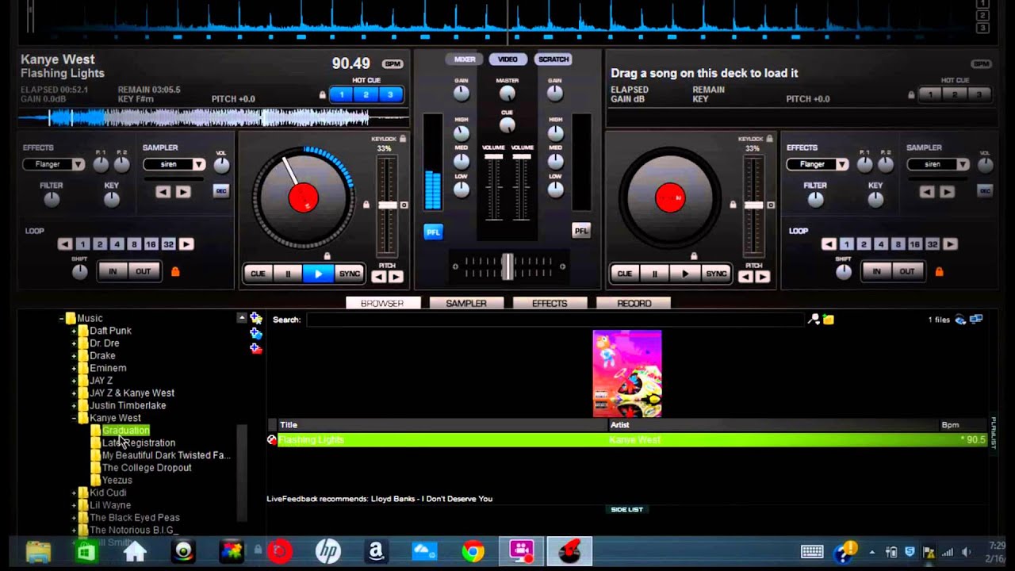Click the red filter folder icon

pyautogui.click(x=256, y=348)
